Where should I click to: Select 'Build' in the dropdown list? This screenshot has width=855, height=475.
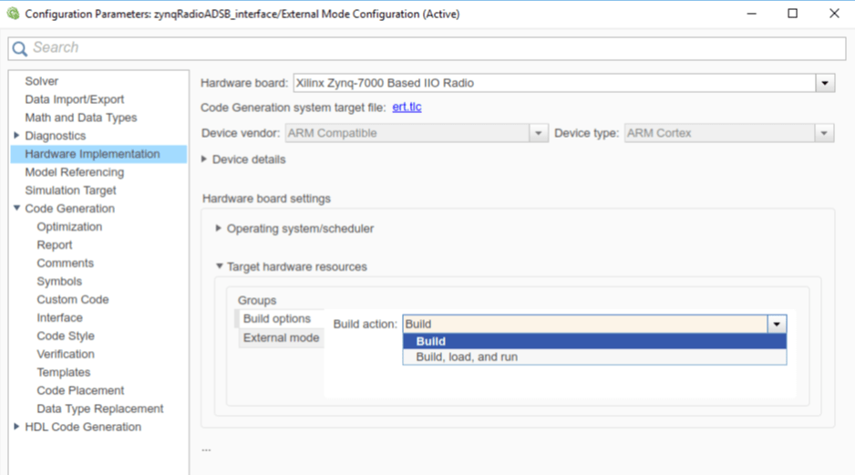pyautogui.click(x=430, y=342)
